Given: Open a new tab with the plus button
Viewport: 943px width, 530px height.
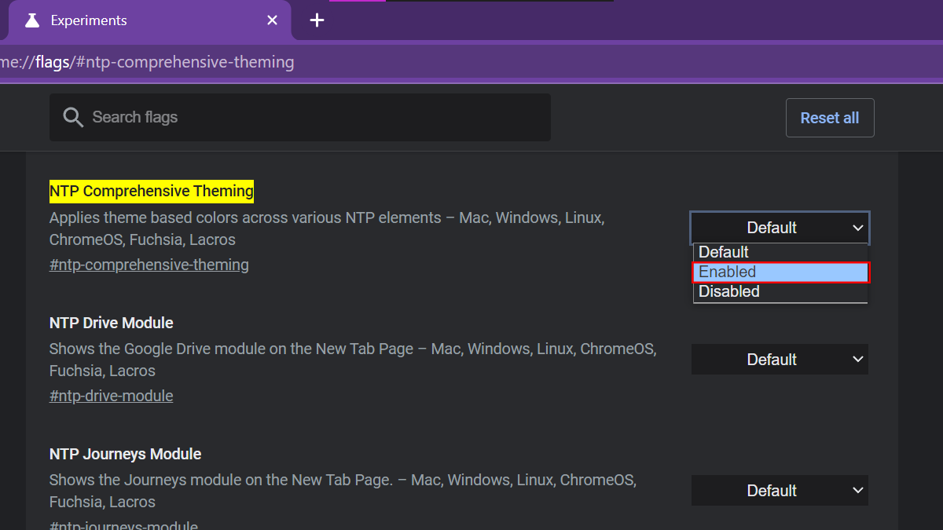Looking at the screenshot, I should tap(317, 20).
